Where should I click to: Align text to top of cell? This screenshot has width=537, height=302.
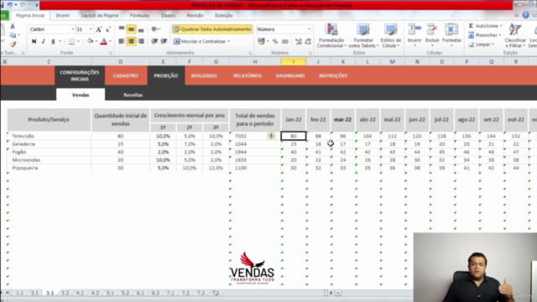122,29
